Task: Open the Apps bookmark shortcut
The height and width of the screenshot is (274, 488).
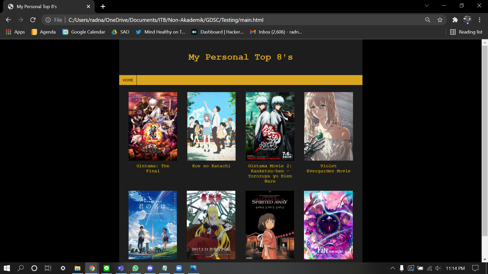Action: [x=15, y=32]
